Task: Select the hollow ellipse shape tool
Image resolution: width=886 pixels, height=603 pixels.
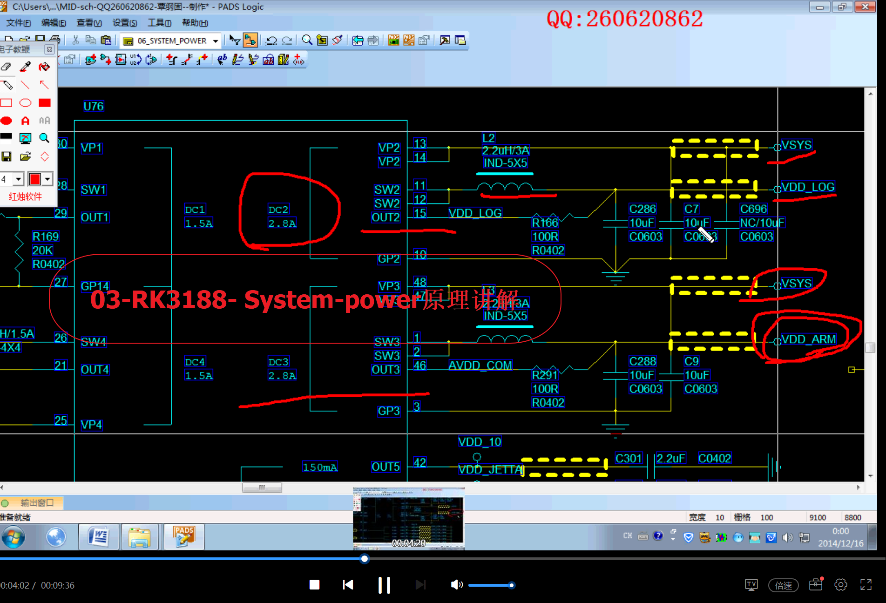Action: pos(25,103)
